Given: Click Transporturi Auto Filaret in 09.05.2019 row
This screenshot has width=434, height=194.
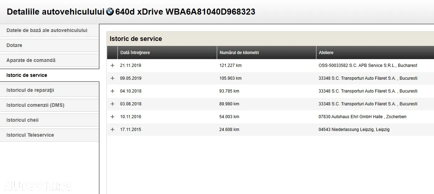Looking at the screenshot, I should [368, 78].
